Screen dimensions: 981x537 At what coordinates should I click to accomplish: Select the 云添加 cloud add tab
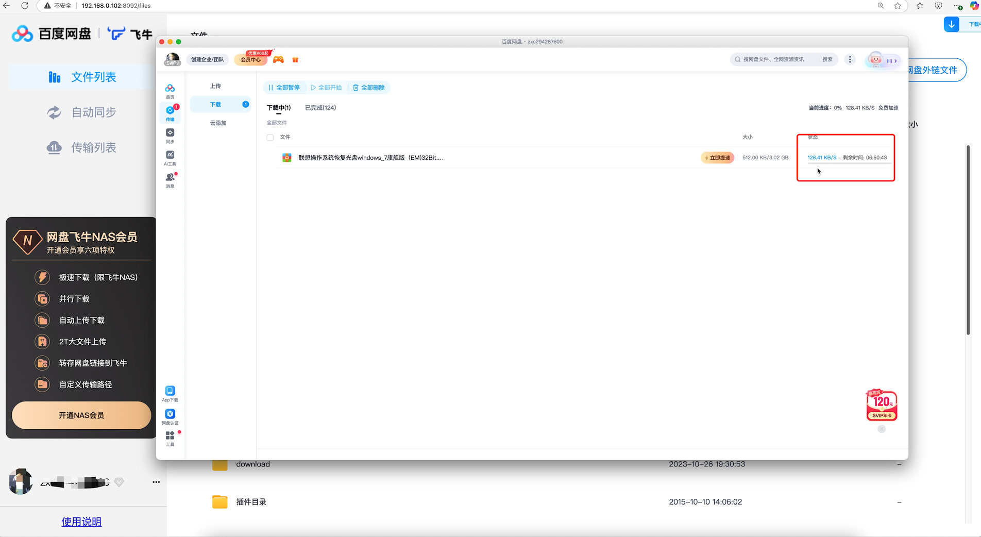218,123
